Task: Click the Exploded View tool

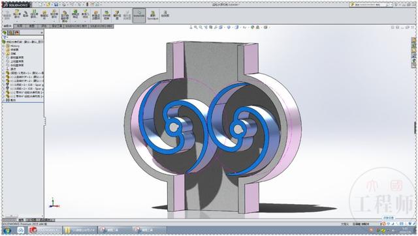Action: coord(117,15)
